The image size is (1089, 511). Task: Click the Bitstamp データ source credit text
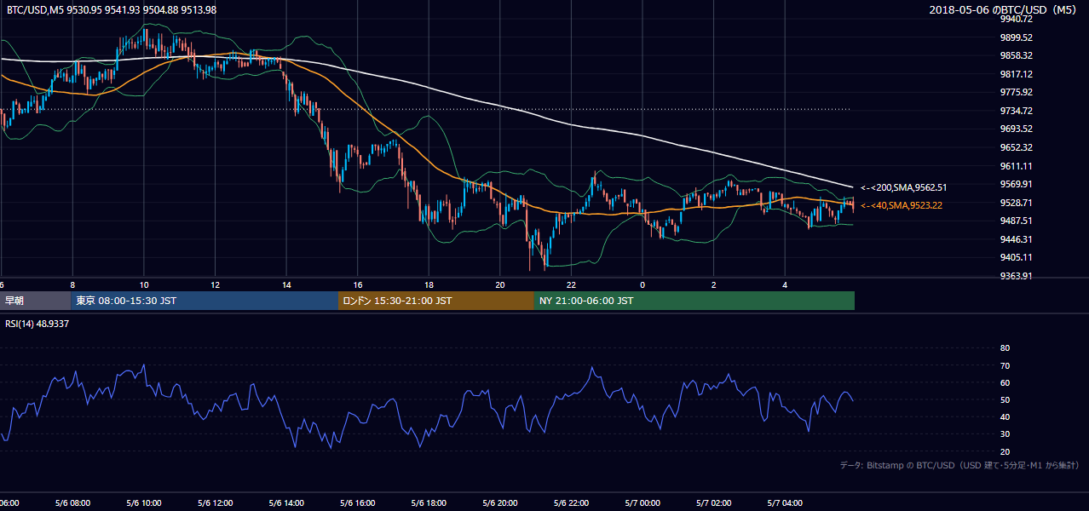[x=960, y=465]
